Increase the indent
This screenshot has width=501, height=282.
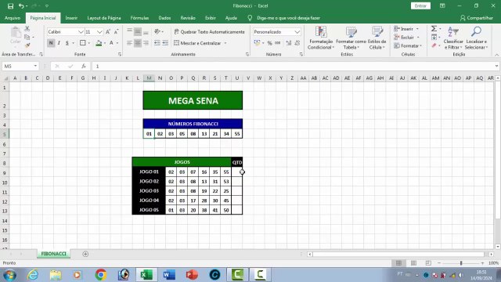(x=165, y=43)
